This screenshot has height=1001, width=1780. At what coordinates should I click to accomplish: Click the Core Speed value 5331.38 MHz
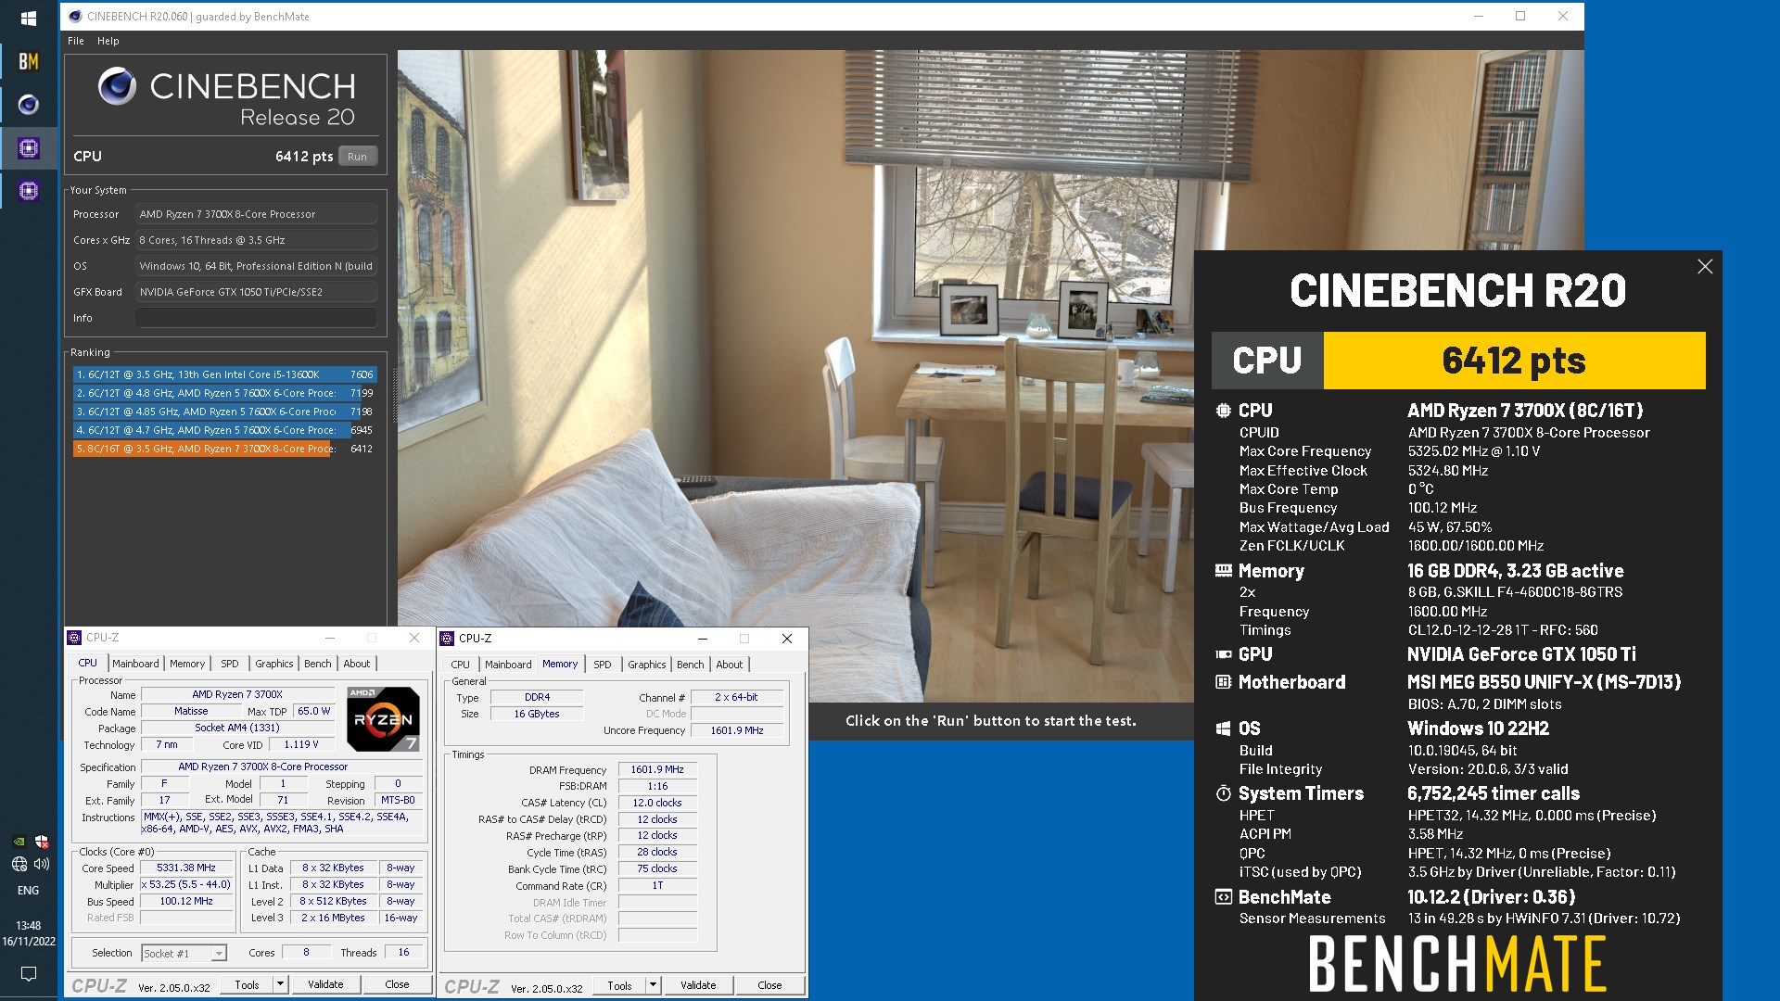coord(186,868)
